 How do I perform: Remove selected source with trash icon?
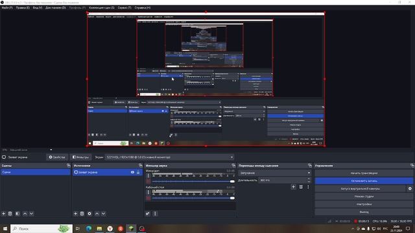pos(82,214)
